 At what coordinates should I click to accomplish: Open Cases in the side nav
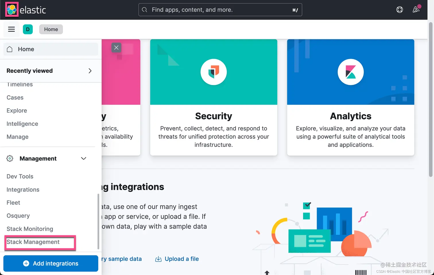(15, 98)
